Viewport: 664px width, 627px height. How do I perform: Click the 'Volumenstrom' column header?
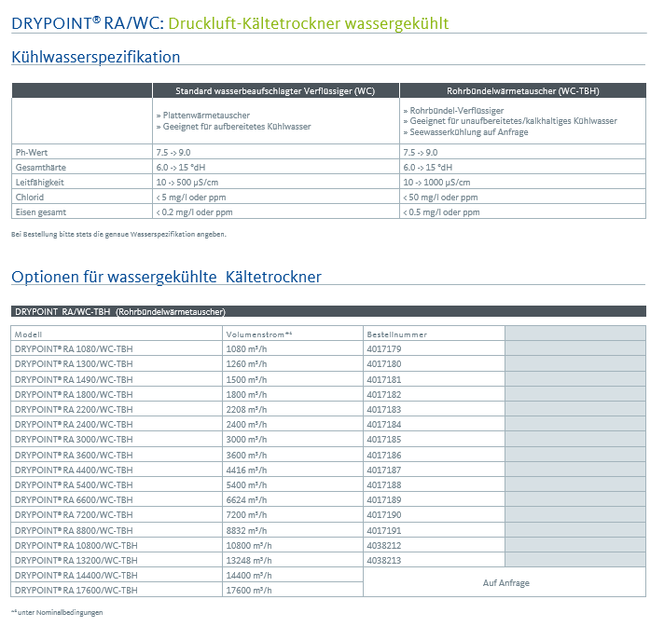[259, 334]
